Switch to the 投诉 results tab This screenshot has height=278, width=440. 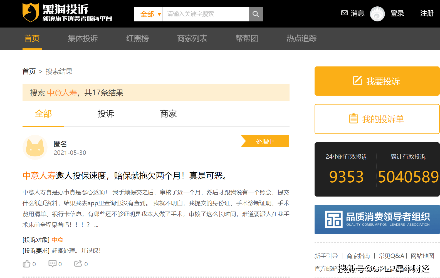tap(106, 114)
